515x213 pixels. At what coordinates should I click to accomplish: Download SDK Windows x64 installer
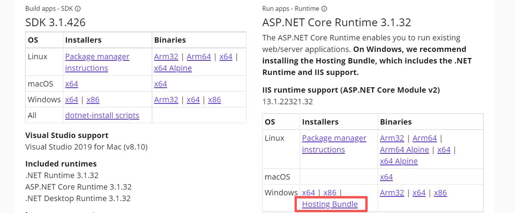[x=71, y=100]
